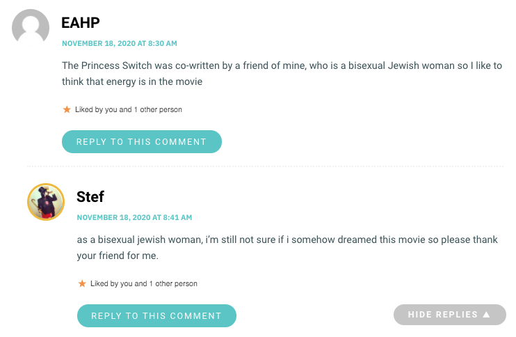Open EAHP's gray default avatar
Screen dimensions: 516x337
(31, 28)
